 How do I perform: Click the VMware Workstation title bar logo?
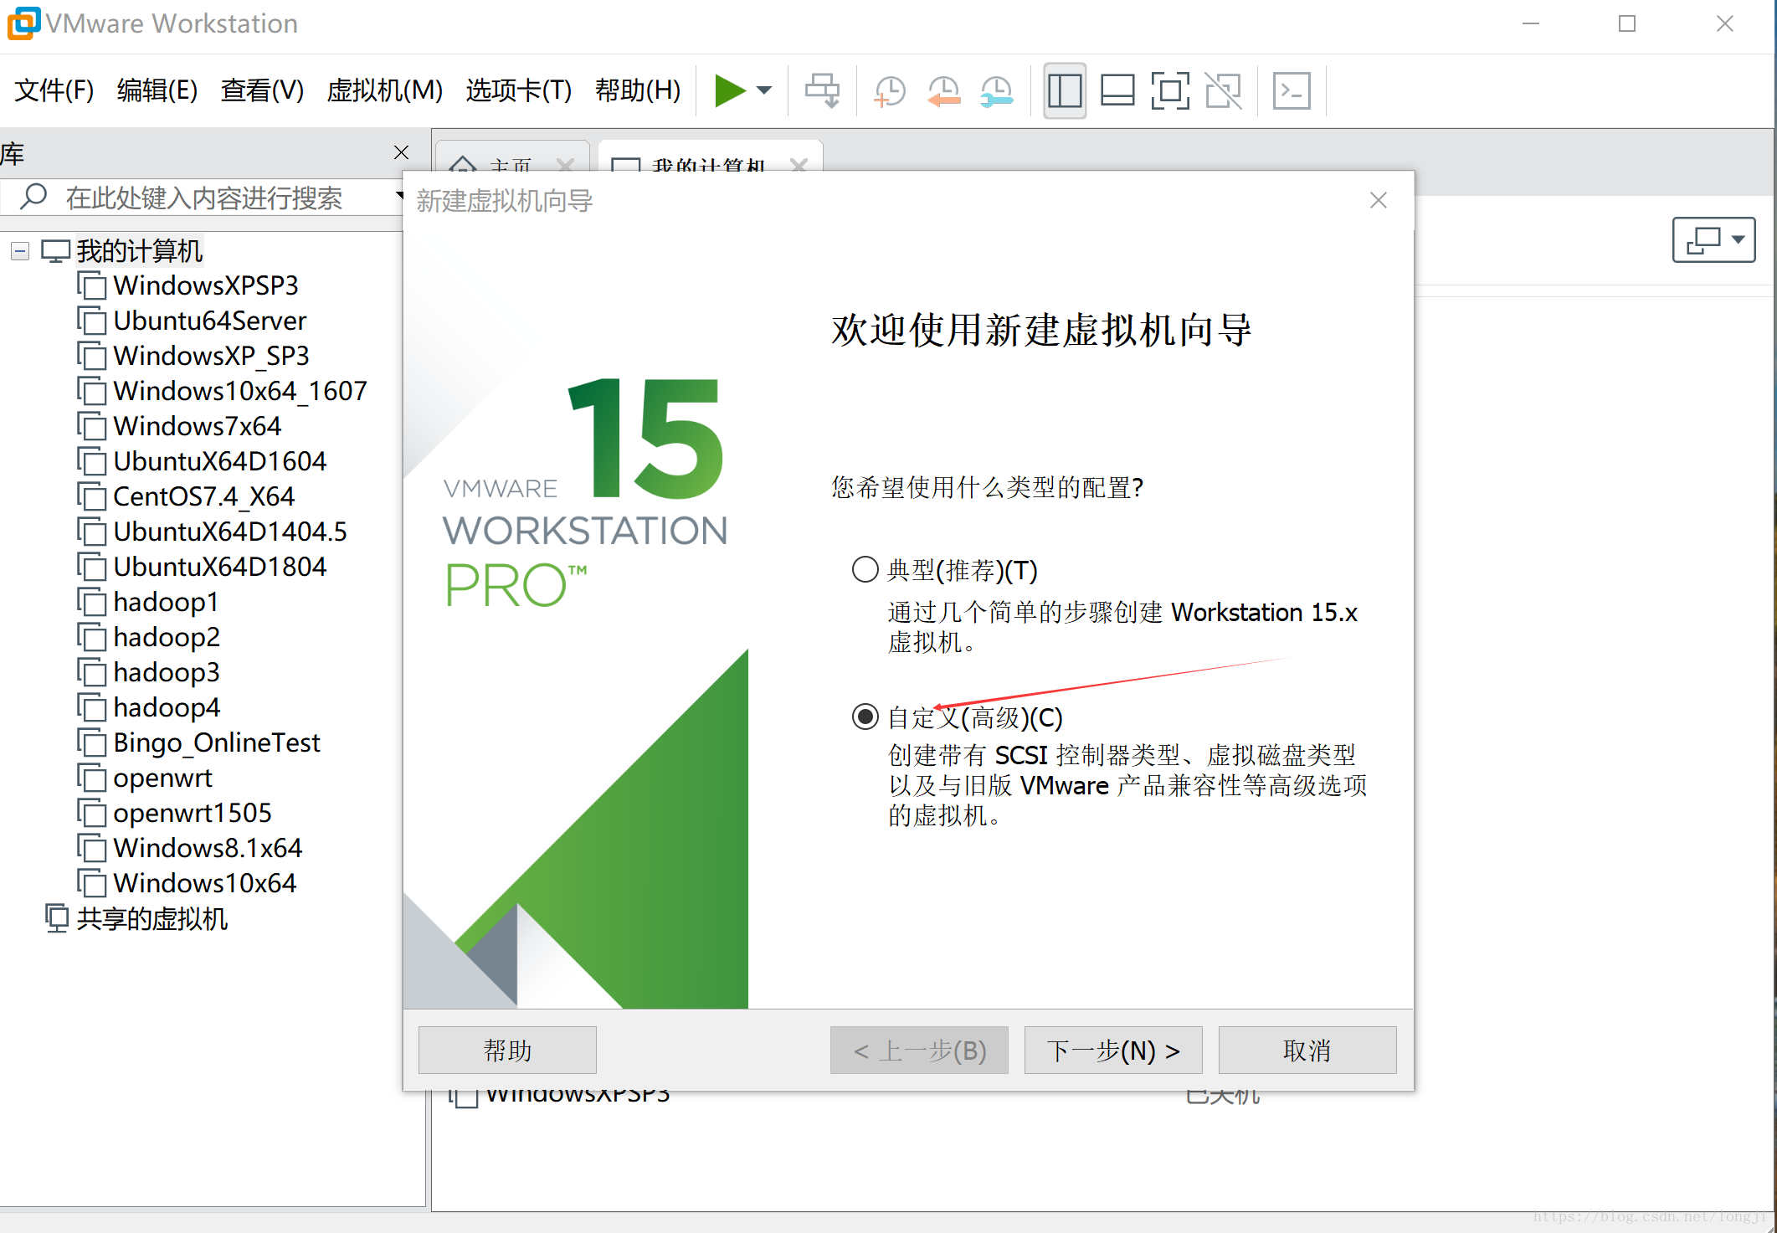23,23
